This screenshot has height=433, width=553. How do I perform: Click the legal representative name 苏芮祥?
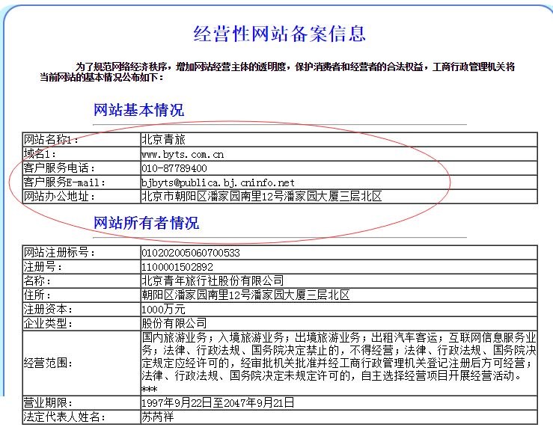[158, 417]
